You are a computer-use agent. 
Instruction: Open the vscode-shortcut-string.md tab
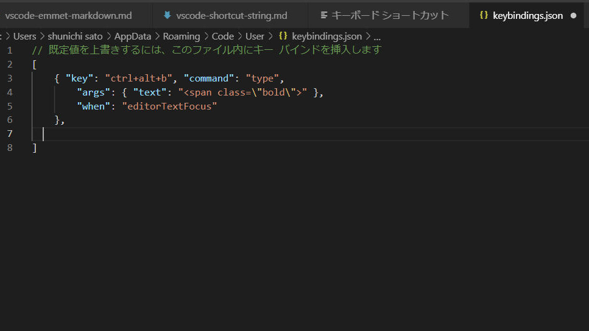tap(231, 15)
